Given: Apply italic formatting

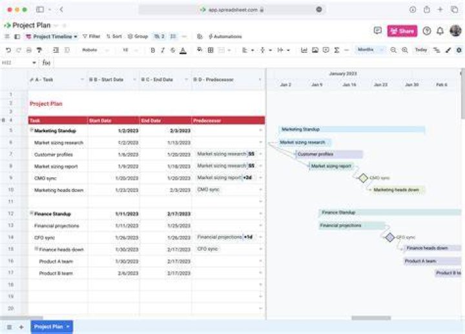Looking at the screenshot, I should [x=163, y=50].
